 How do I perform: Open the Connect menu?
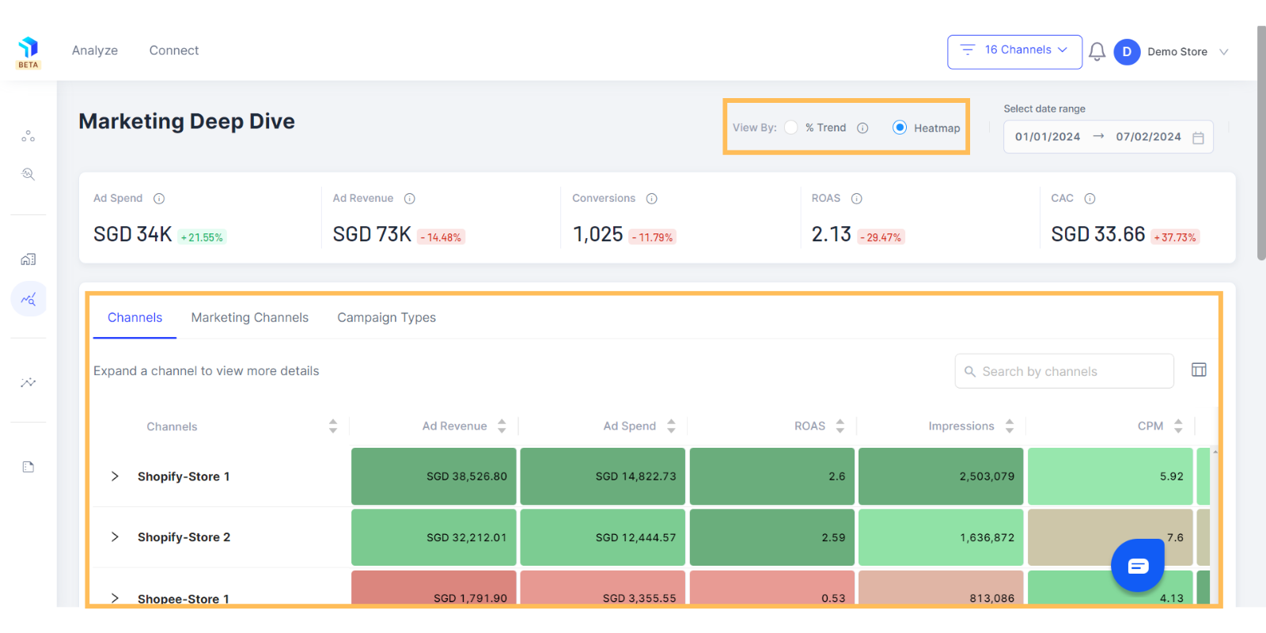click(174, 51)
